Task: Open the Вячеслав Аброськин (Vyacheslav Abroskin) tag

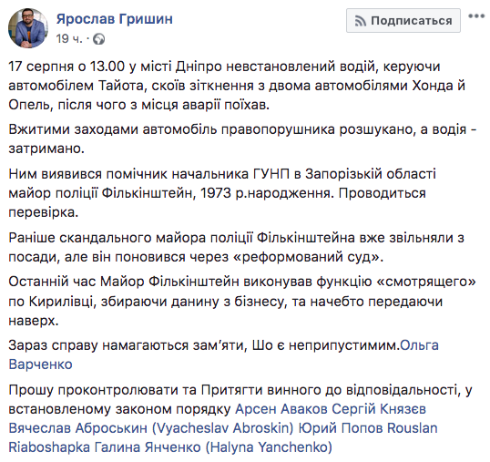Action: click(151, 428)
